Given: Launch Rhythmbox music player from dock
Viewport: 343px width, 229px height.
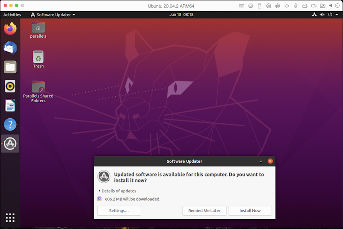Looking at the screenshot, I should tap(10, 86).
